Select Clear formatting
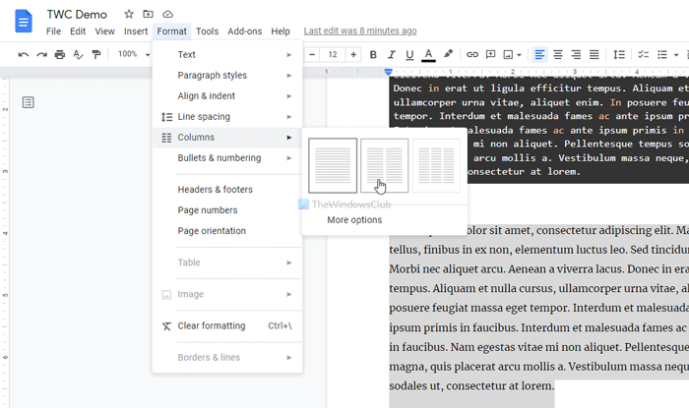This screenshot has height=408, width=689. click(227, 326)
